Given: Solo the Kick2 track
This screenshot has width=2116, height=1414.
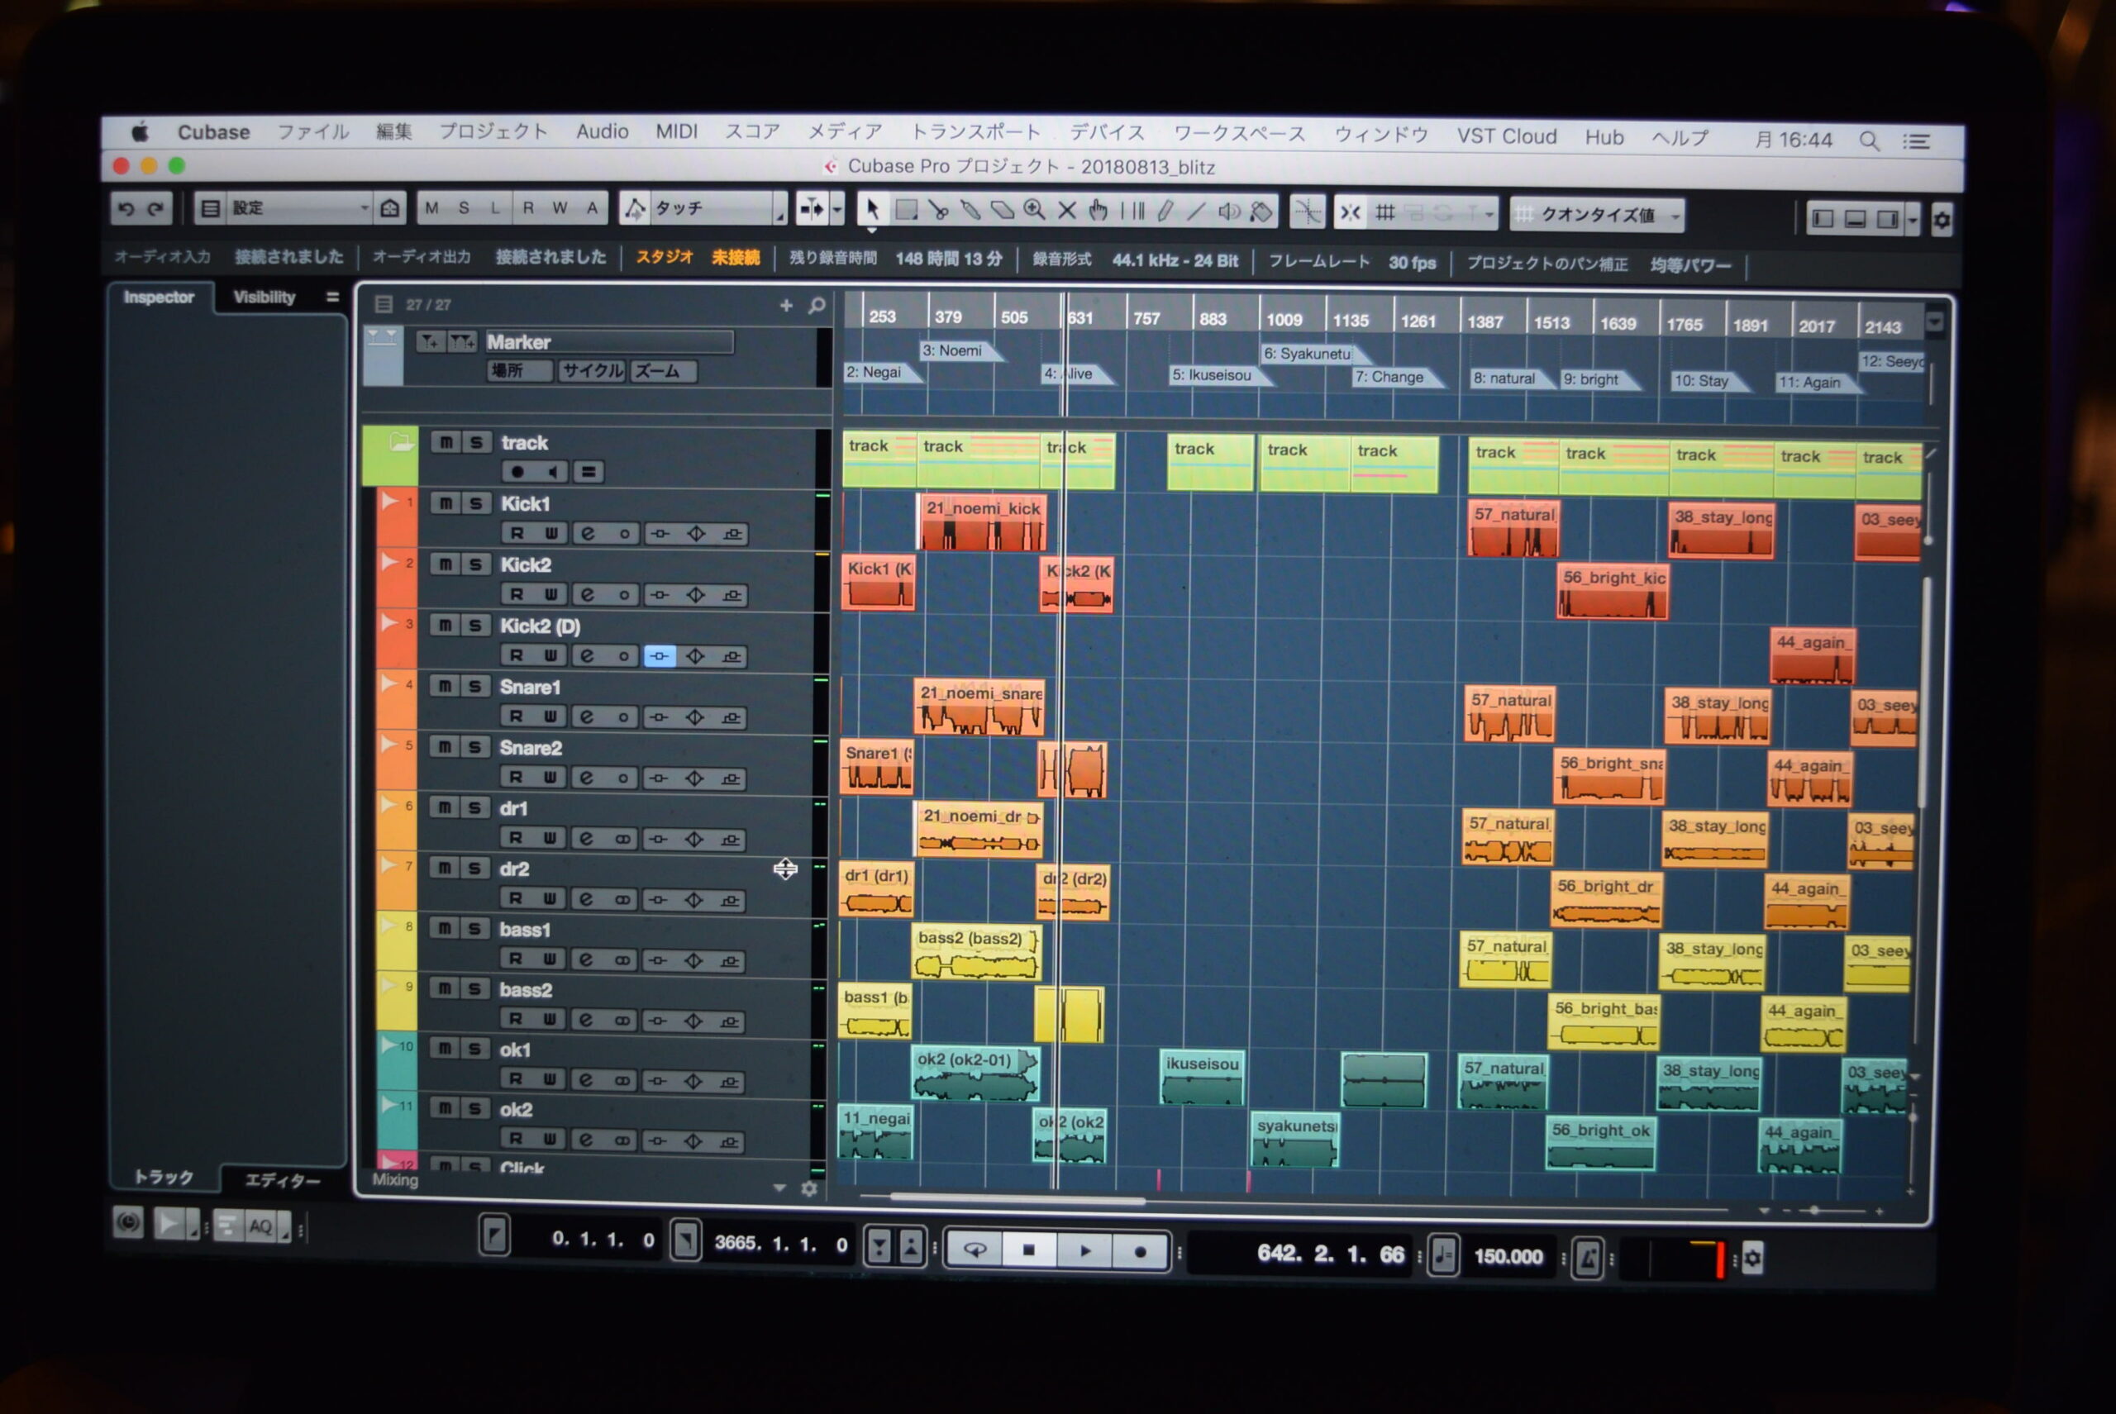Looking at the screenshot, I should [x=475, y=564].
